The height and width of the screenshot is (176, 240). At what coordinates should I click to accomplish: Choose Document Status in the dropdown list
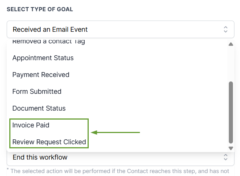pyautogui.click(x=39, y=108)
